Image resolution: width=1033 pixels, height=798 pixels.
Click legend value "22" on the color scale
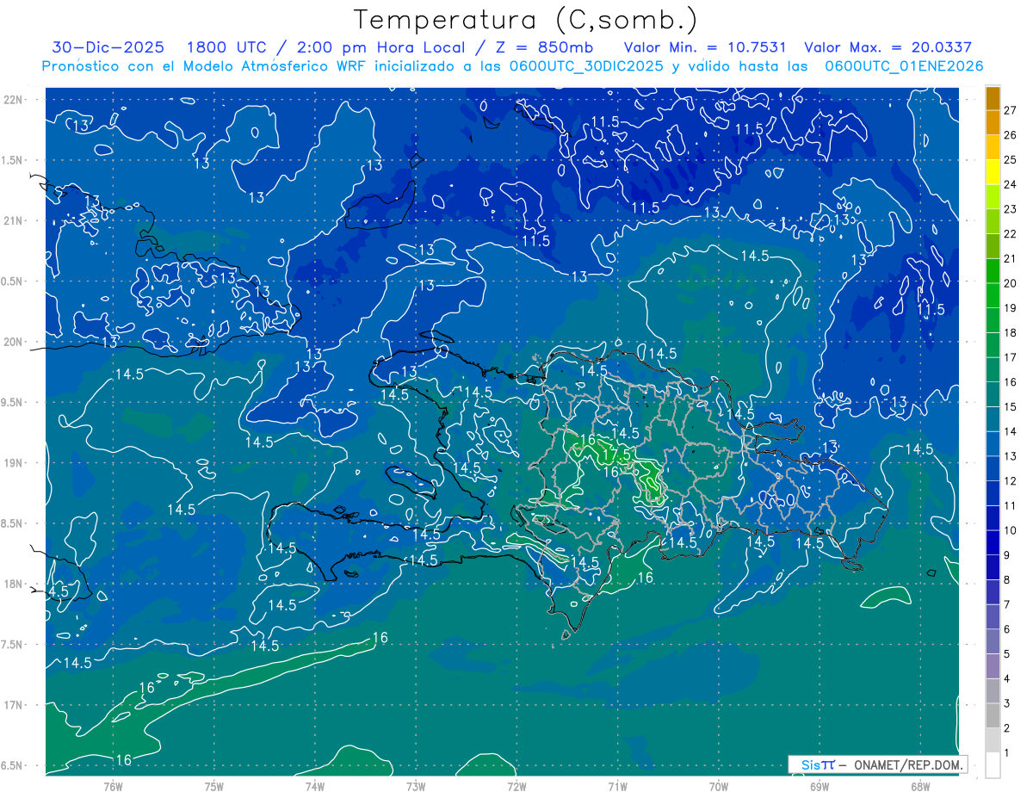(1010, 234)
